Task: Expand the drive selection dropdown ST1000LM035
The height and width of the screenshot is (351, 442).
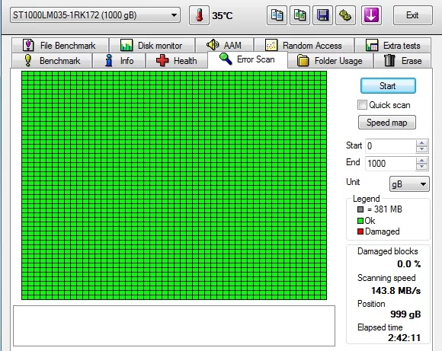Action: click(x=95, y=15)
